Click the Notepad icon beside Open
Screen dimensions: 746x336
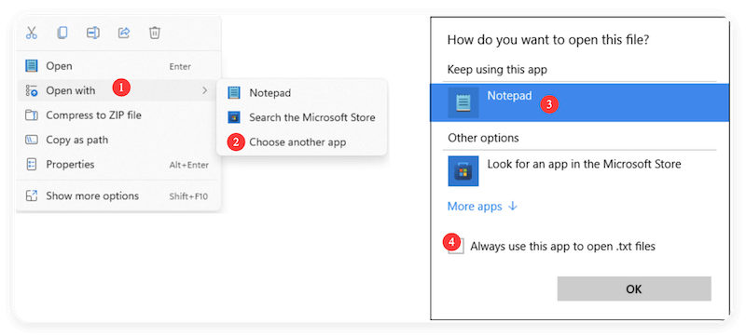coord(32,66)
